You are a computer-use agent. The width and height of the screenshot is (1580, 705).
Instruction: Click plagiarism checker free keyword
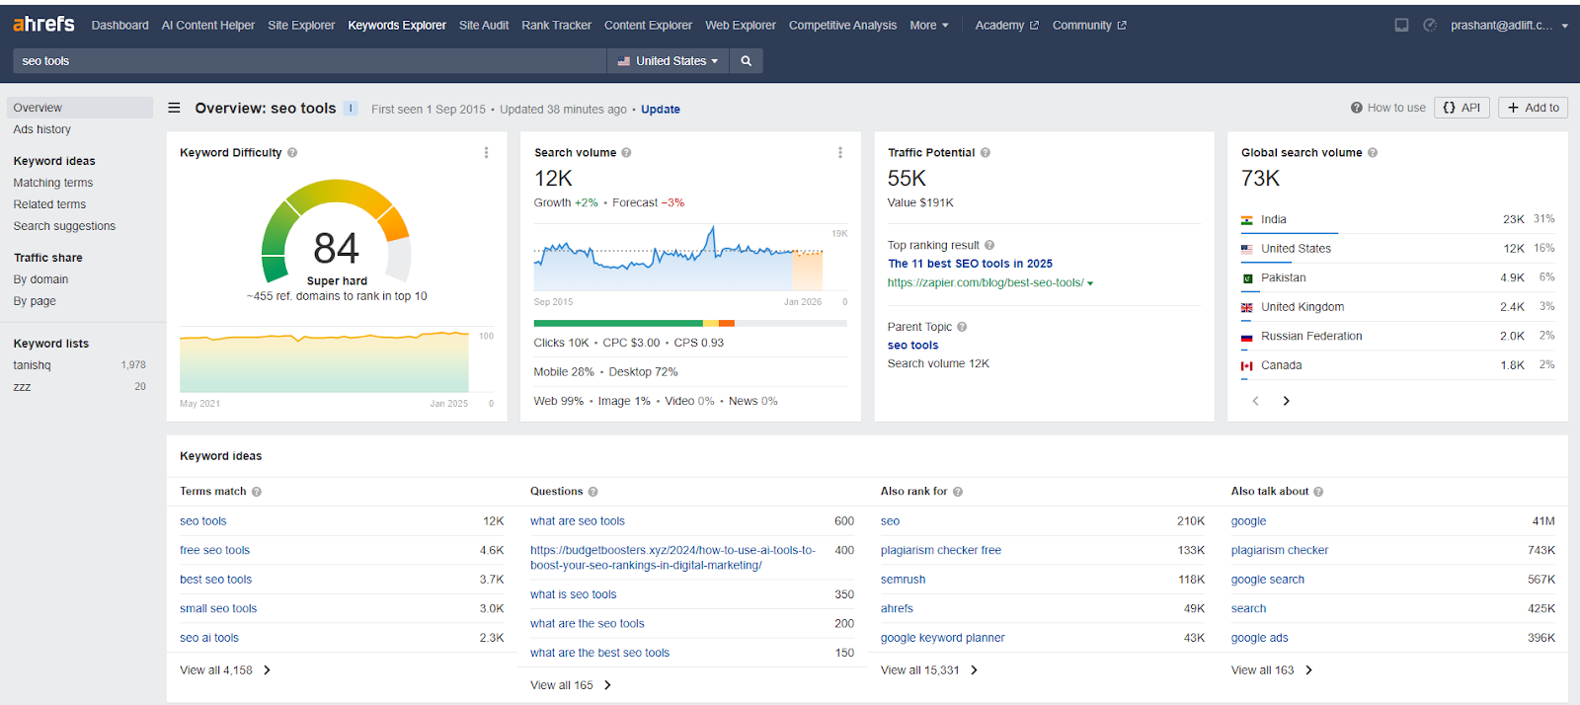(941, 551)
